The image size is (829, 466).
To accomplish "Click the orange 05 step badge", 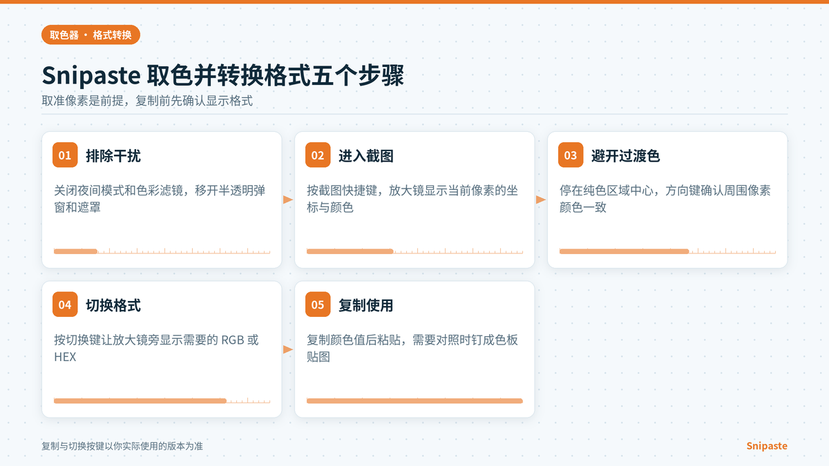I will coord(318,304).
